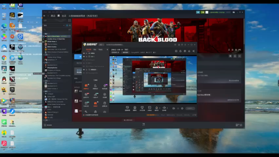This screenshot has height=157, width=279.
Task: Expand the microphone options arrow
Action: click(160, 108)
